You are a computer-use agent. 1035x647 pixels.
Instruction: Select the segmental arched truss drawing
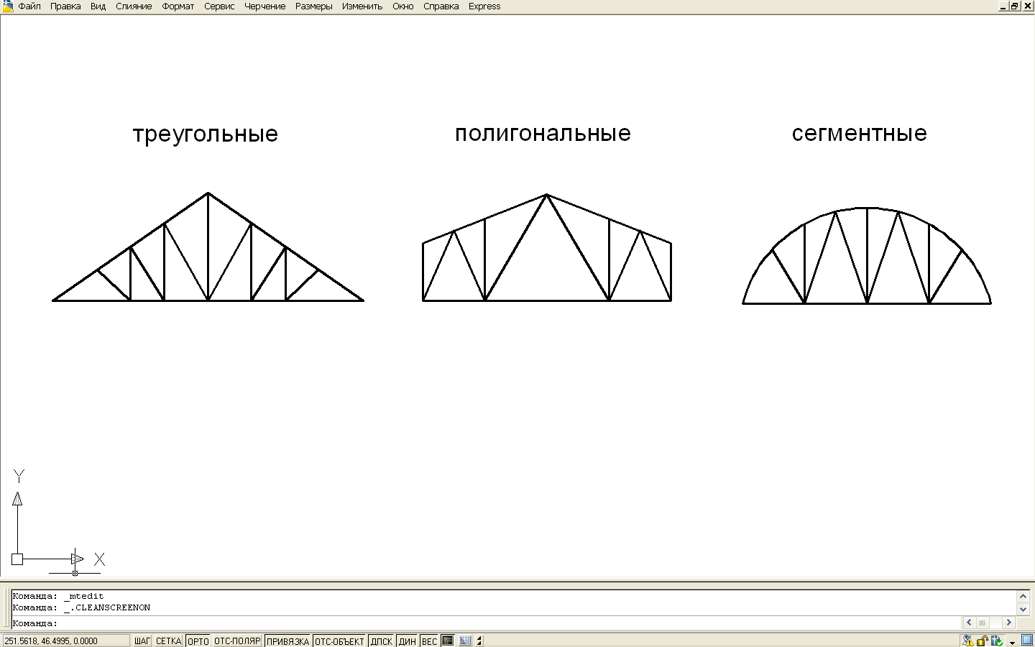pyautogui.click(x=867, y=256)
